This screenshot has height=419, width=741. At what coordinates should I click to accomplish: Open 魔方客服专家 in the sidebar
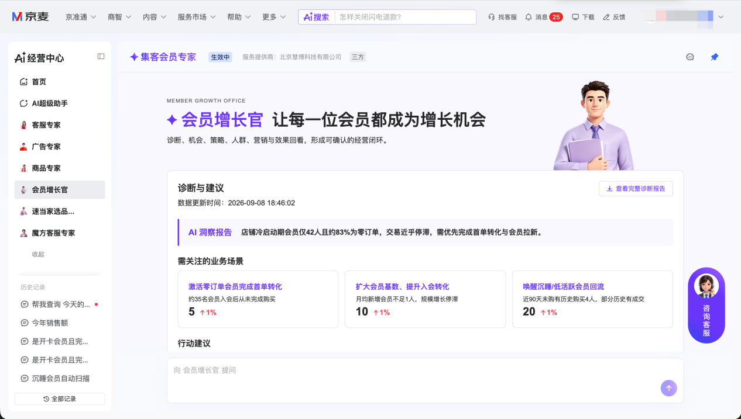[60, 233]
